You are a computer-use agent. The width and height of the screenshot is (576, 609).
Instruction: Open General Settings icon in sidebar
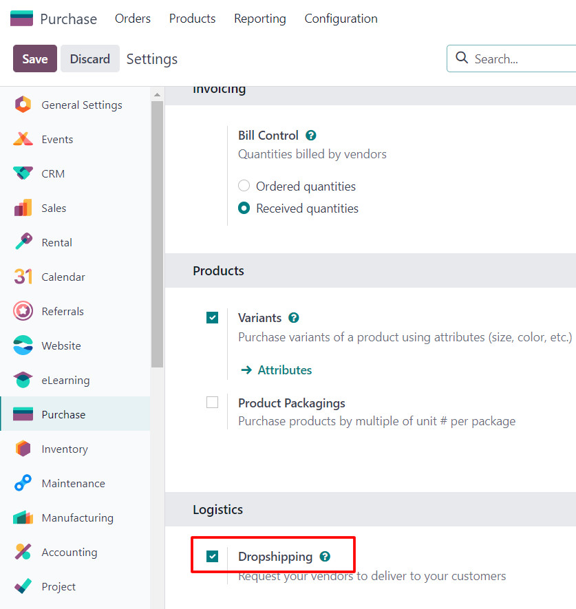[23, 105]
